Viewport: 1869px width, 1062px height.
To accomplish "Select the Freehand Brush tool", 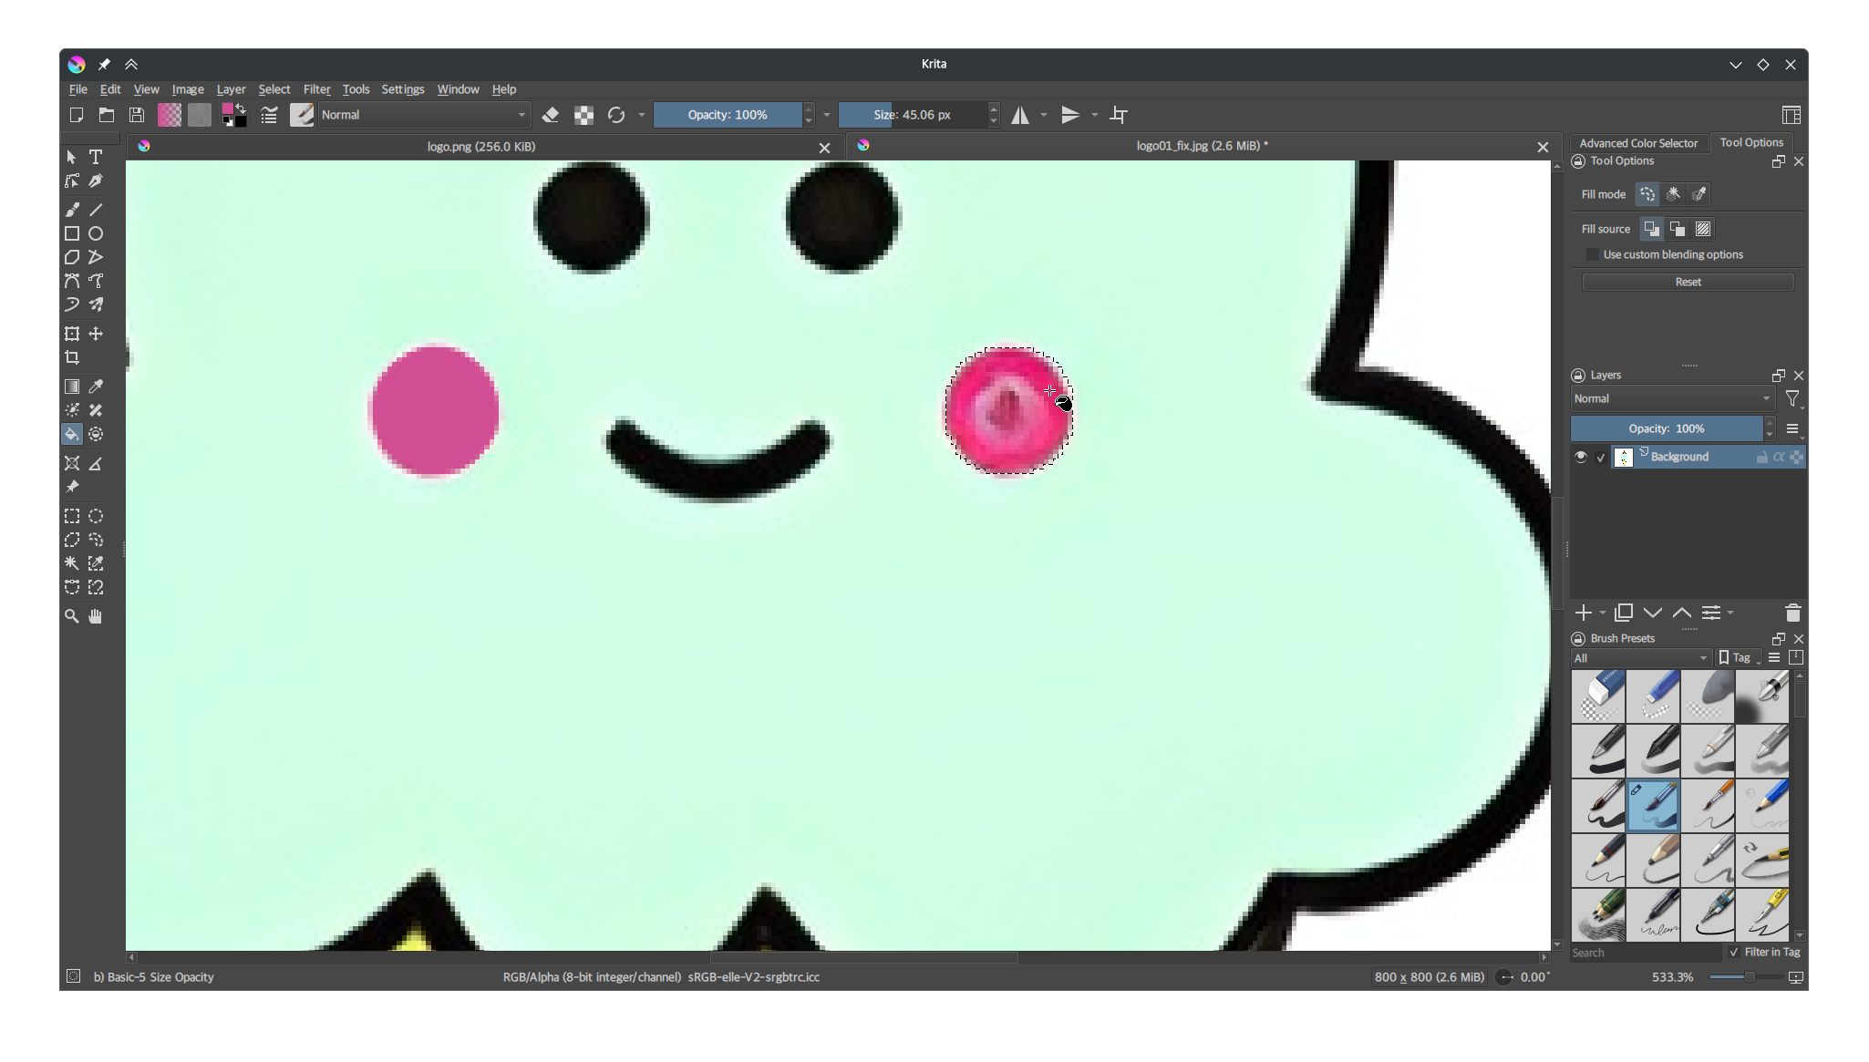I will (72, 210).
